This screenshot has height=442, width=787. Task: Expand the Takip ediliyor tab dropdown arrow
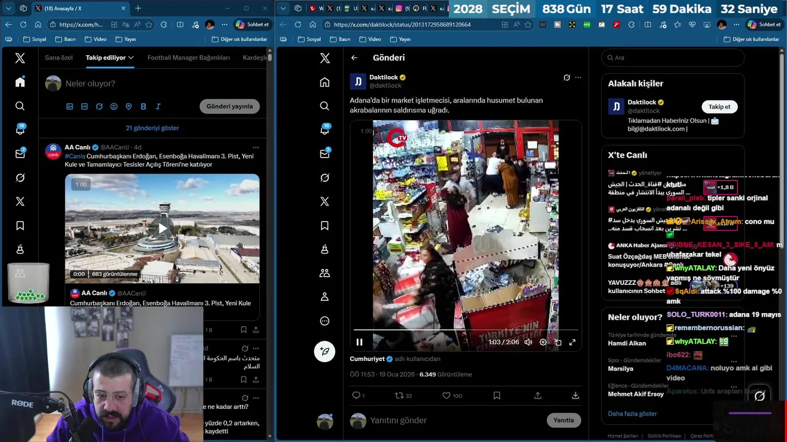[x=131, y=58]
